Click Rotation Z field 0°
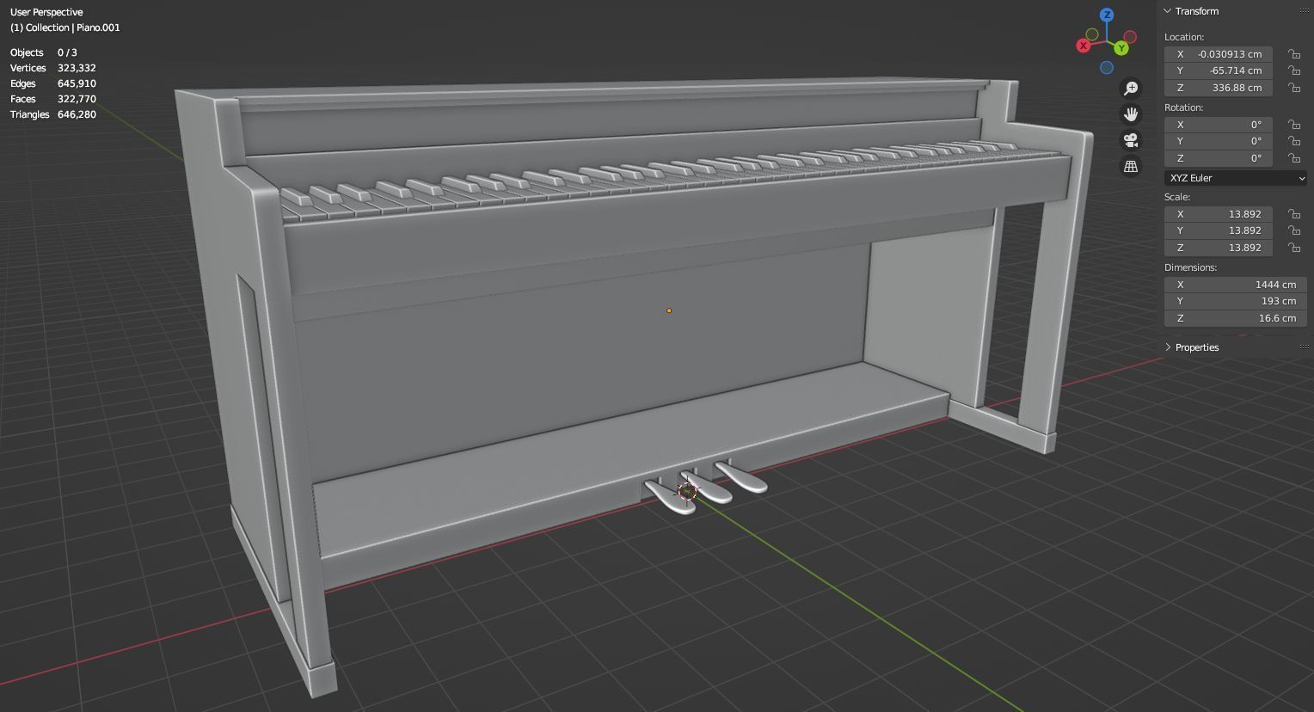Viewport: 1314px width, 712px height. click(1219, 158)
